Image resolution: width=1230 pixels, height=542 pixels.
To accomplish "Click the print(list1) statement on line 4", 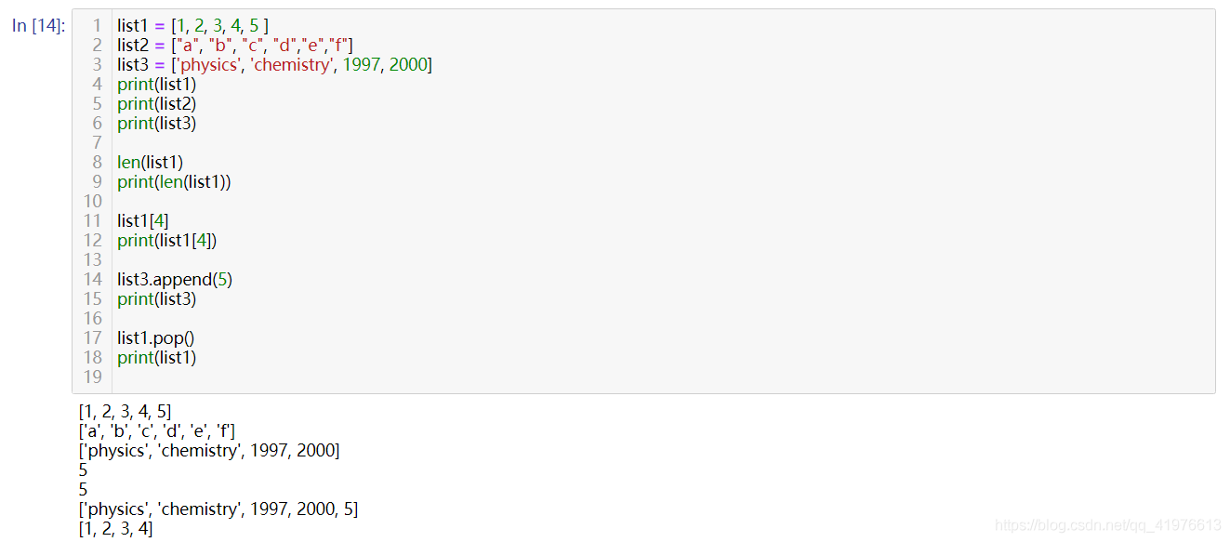I will click(x=157, y=85).
